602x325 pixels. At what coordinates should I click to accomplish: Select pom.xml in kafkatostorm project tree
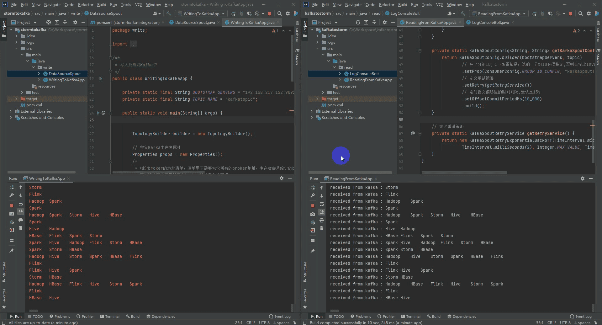[x=332, y=105]
